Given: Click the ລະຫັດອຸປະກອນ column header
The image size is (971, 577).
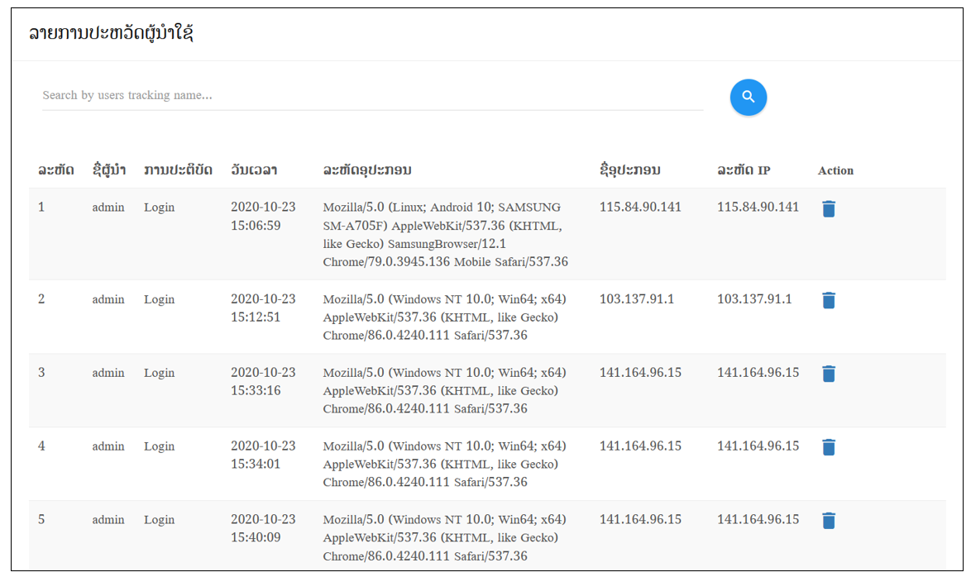Looking at the screenshot, I should pyautogui.click(x=367, y=170).
